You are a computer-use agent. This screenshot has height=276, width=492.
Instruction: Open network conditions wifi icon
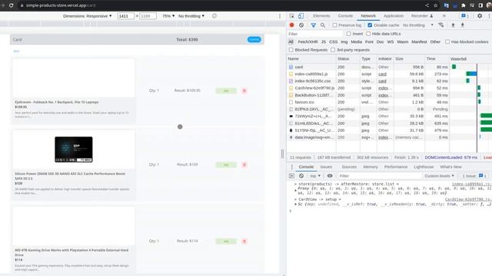(441, 25)
